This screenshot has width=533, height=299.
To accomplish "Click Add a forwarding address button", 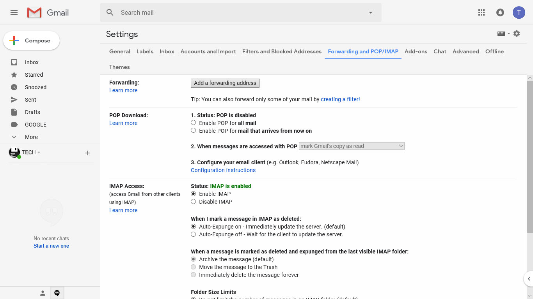I will [x=225, y=83].
